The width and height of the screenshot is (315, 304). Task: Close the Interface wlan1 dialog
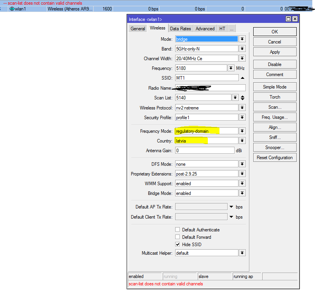(295, 19)
